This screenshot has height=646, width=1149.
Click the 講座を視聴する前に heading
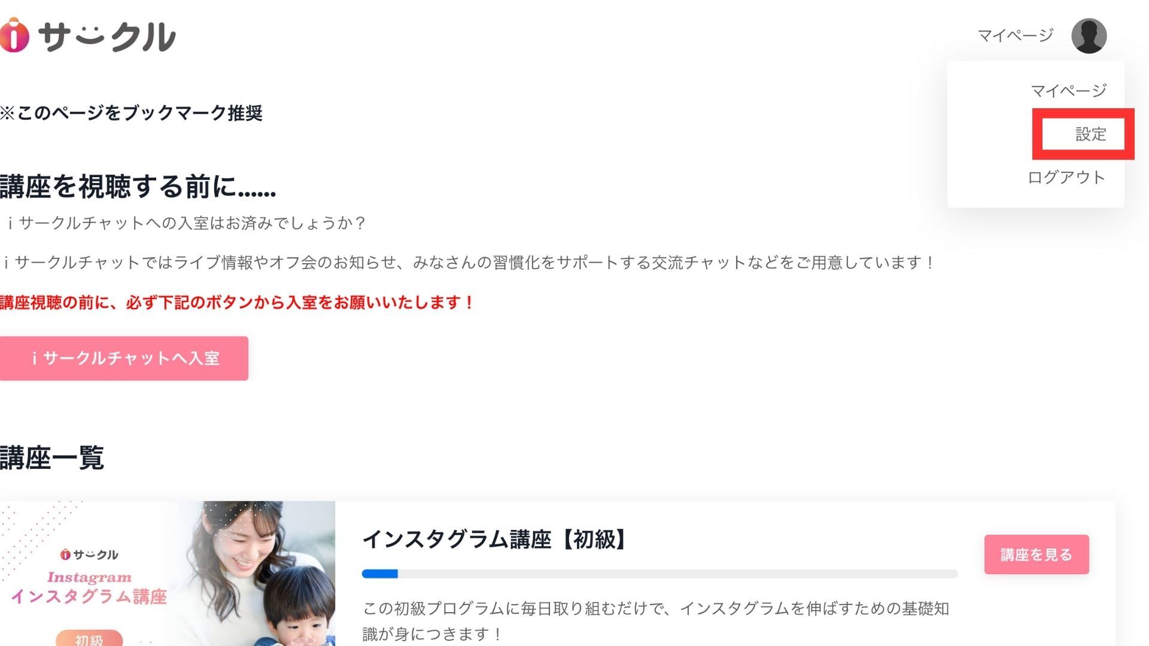coord(138,187)
